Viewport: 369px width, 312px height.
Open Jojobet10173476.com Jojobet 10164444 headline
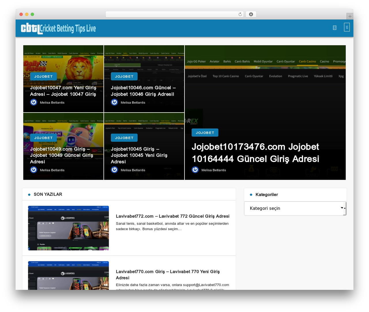pos(255,153)
